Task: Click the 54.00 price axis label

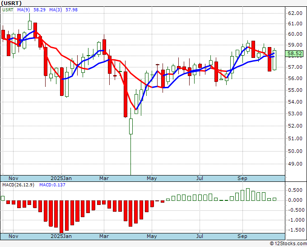Action: pos(295,102)
